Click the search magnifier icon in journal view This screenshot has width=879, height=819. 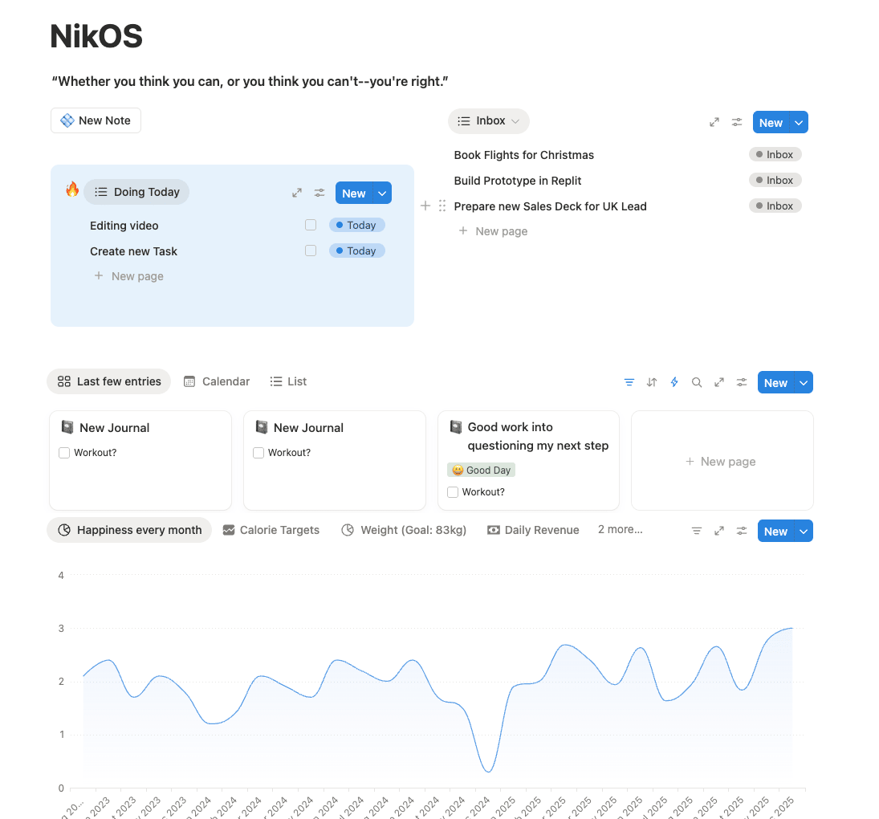click(x=697, y=382)
